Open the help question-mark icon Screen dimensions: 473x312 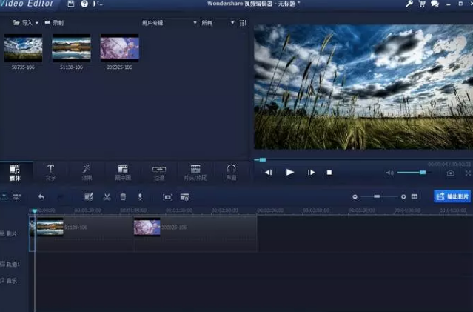click(84, 4)
